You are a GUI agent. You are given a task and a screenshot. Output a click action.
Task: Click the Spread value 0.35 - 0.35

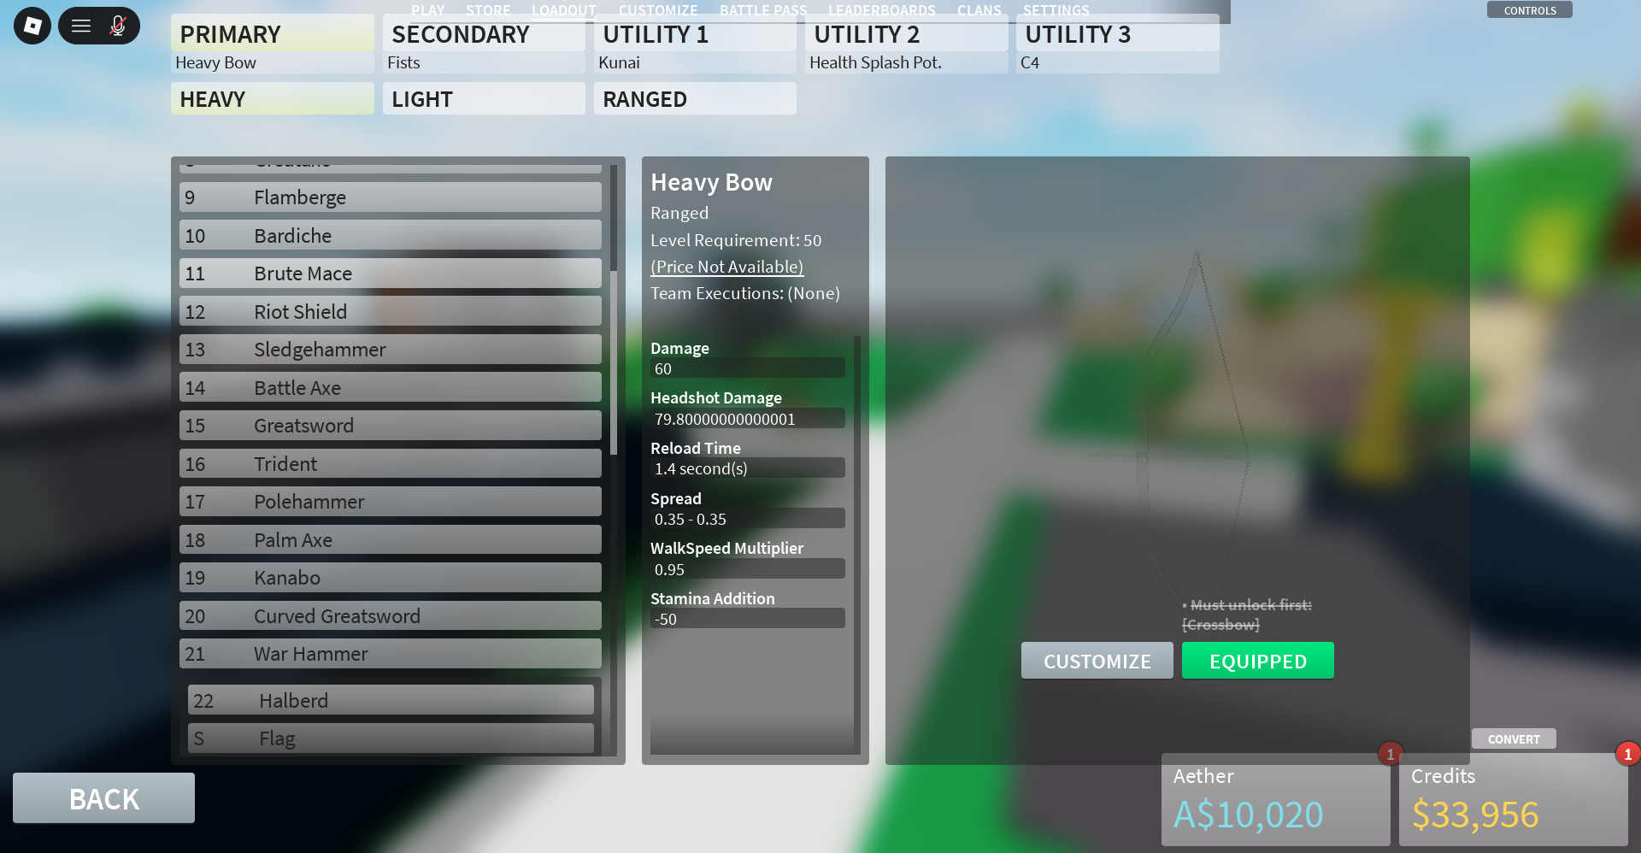[x=748, y=519]
